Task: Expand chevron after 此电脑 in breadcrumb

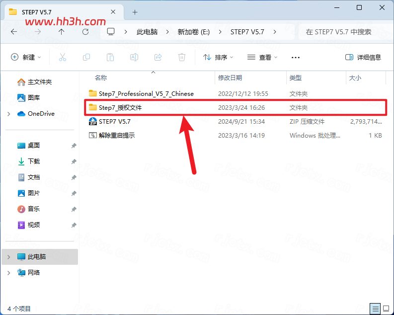Action: [167, 32]
